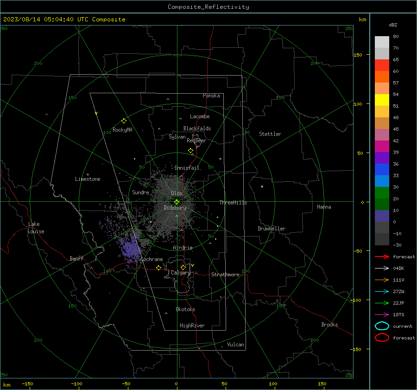417x390 pixels.
Task: Click the 42 value in dBZ scale
Action: [396, 141]
